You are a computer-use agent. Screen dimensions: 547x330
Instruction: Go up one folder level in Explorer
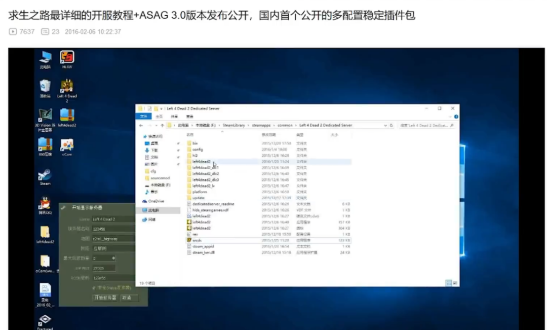[162, 125]
